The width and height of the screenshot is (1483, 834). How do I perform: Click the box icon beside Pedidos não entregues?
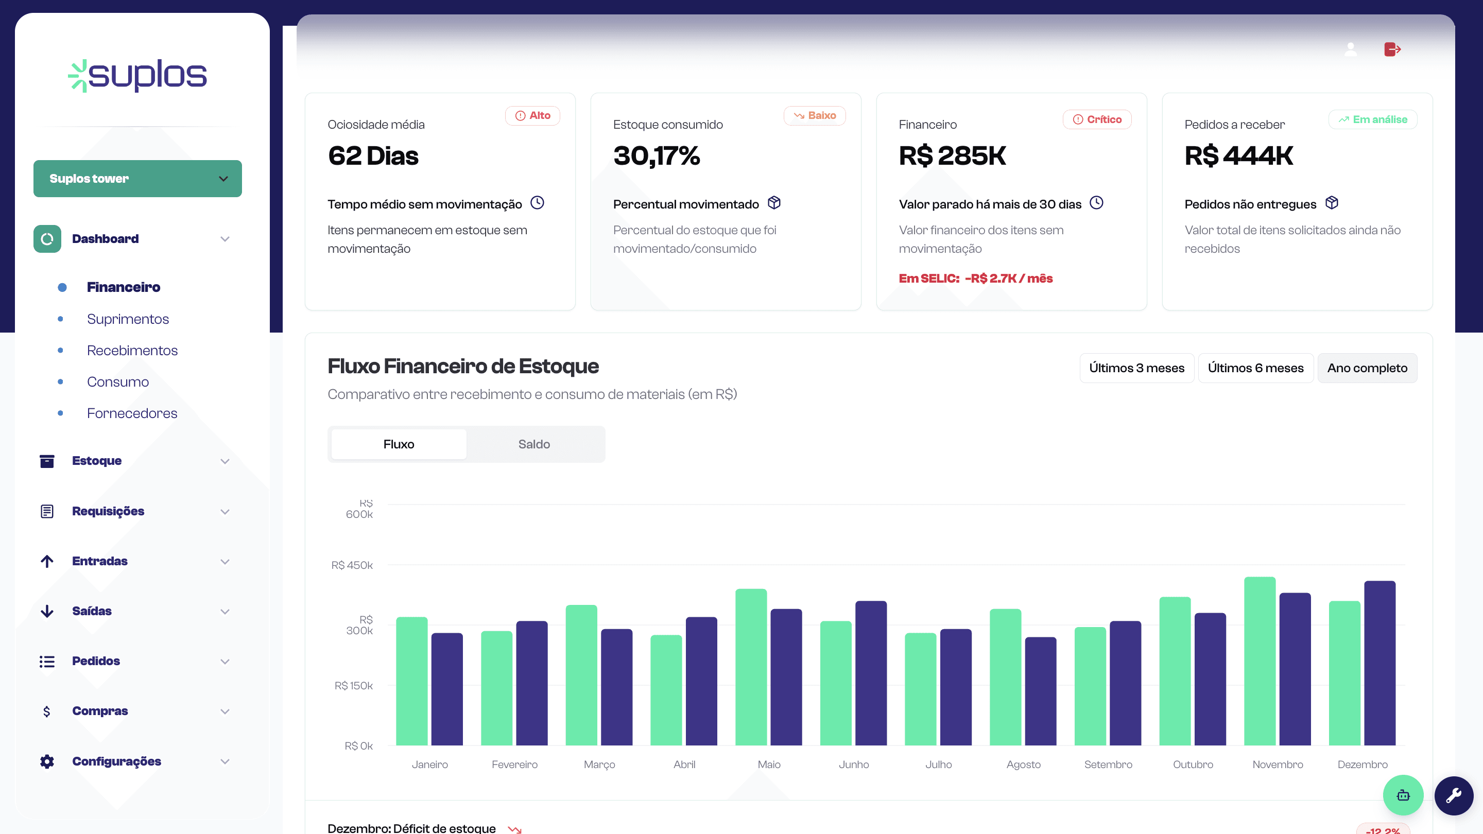pyautogui.click(x=1332, y=203)
